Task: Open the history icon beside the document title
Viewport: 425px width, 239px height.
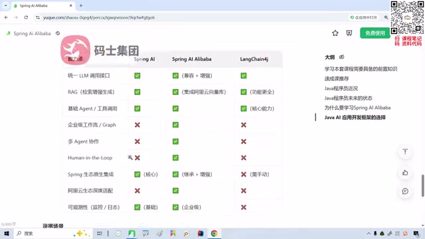Action: (58, 33)
